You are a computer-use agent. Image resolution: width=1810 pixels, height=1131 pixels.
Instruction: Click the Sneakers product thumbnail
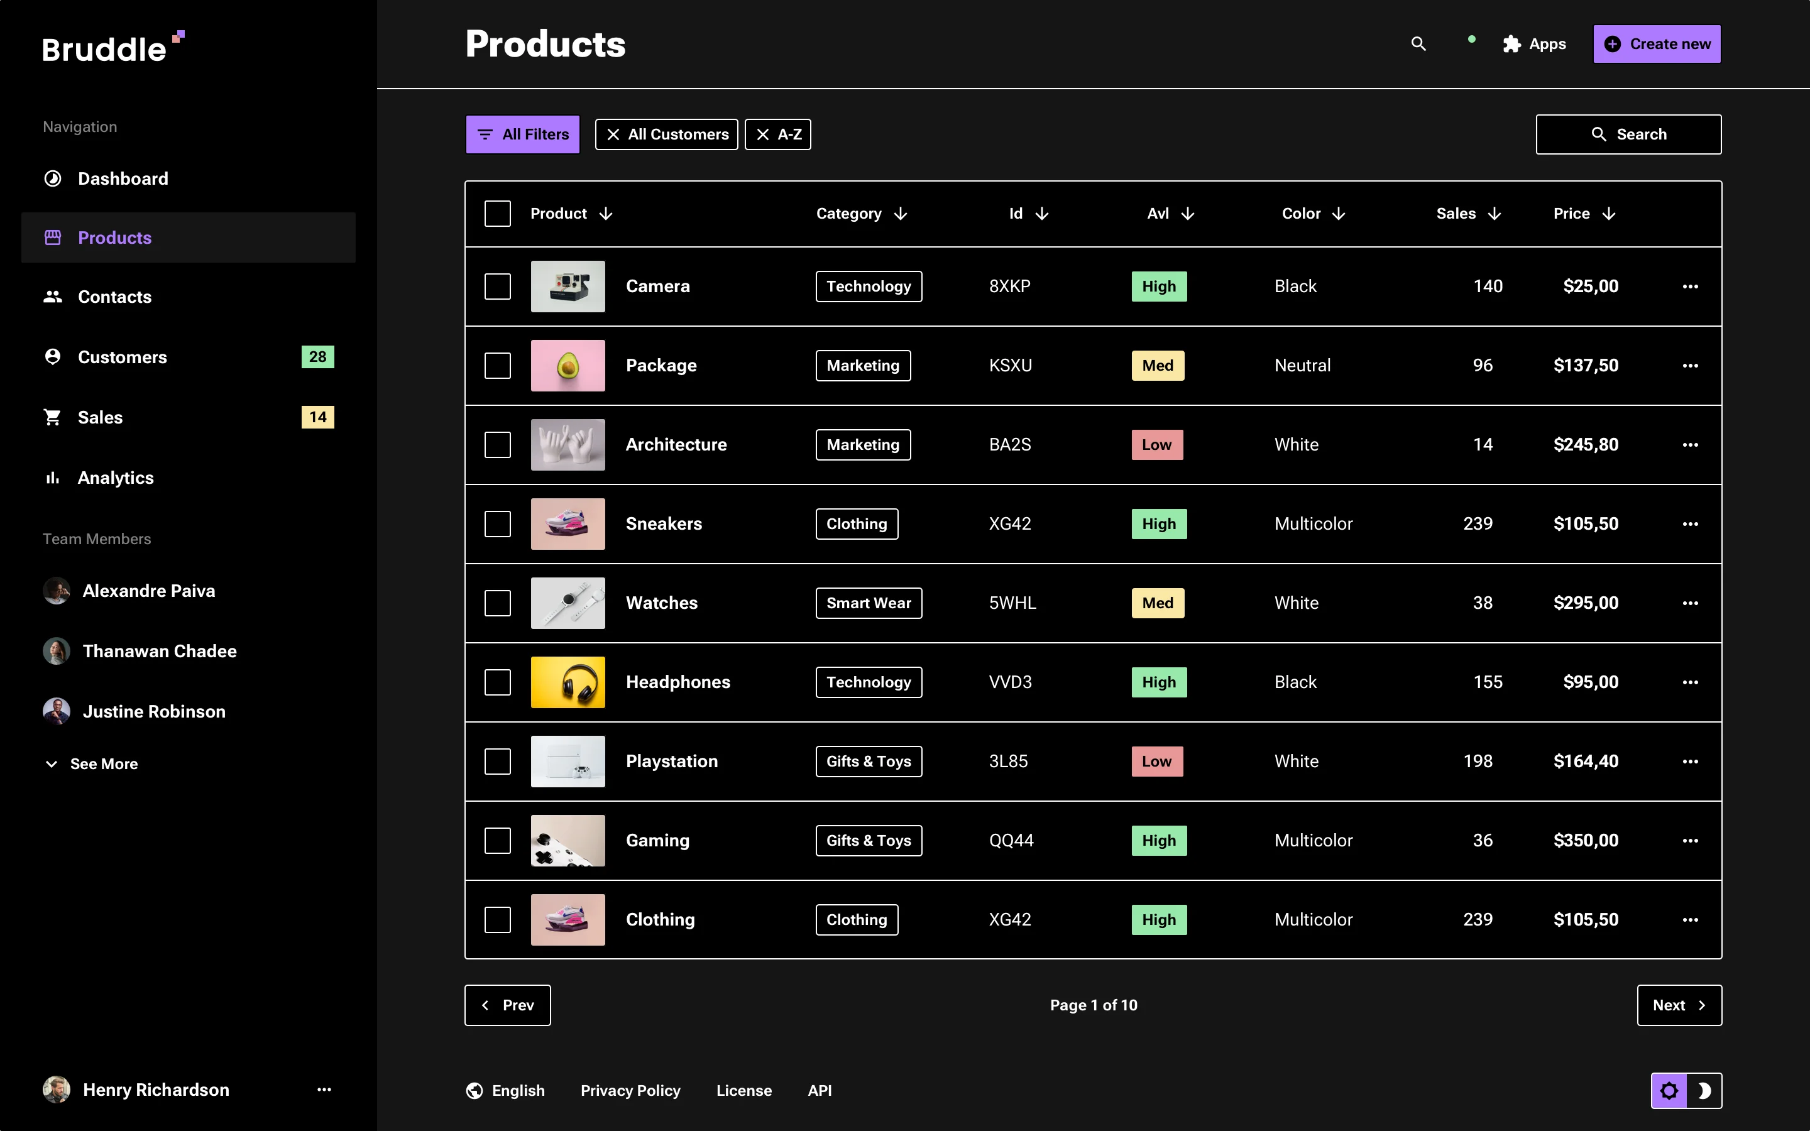click(568, 523)
